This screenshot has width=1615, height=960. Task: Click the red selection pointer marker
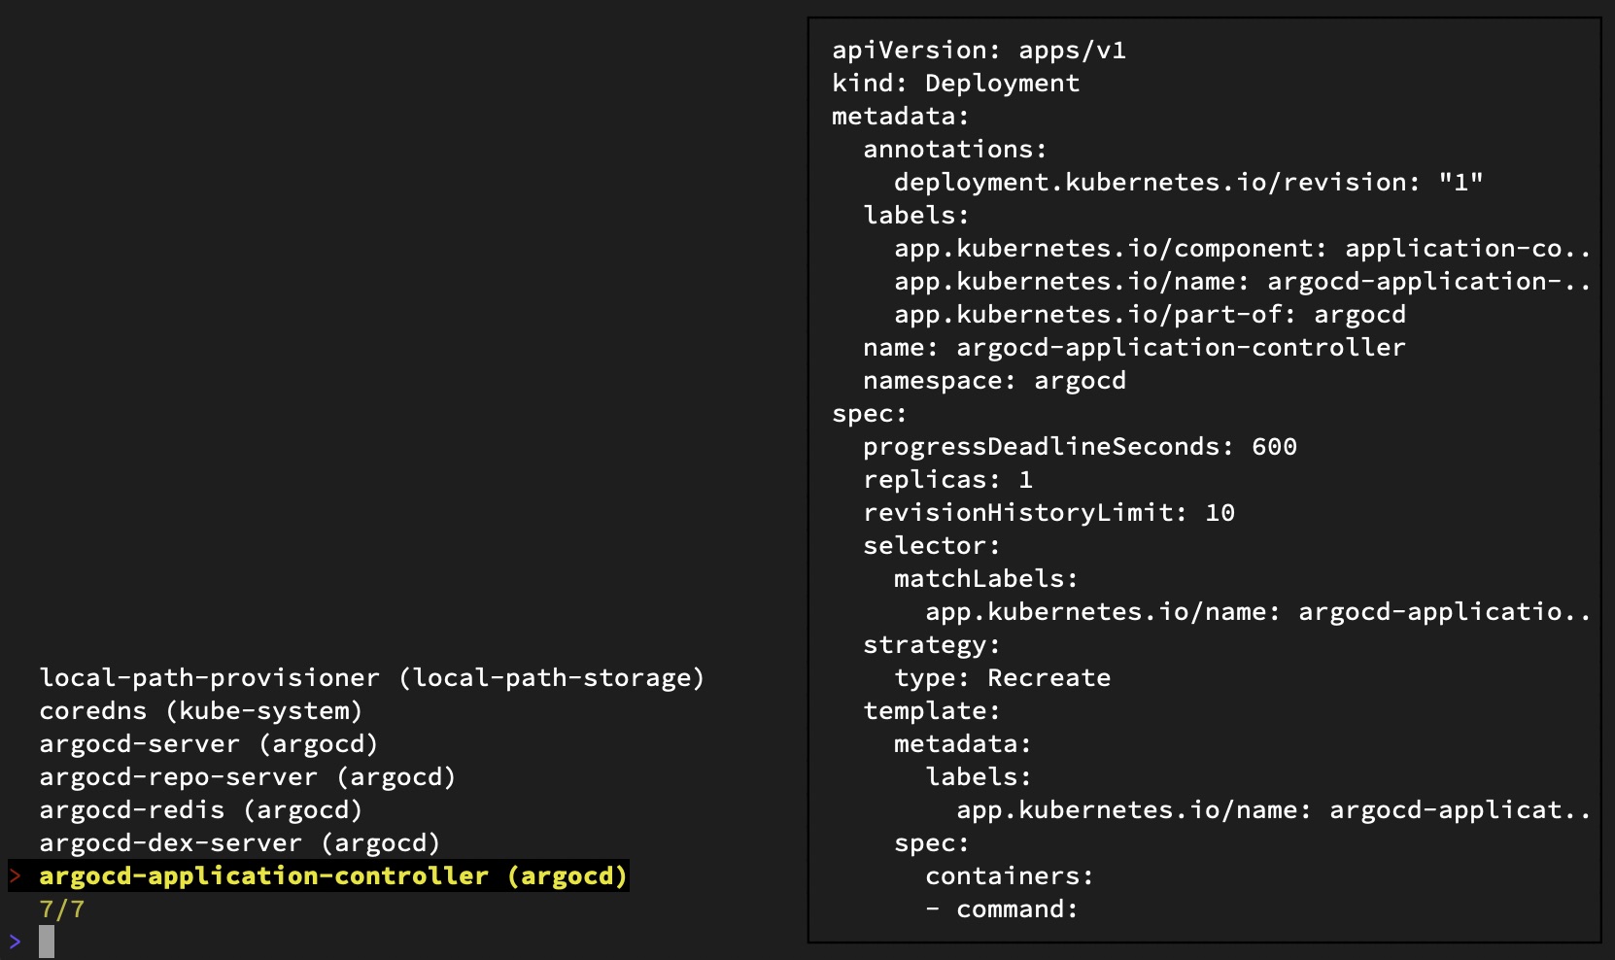15,875
